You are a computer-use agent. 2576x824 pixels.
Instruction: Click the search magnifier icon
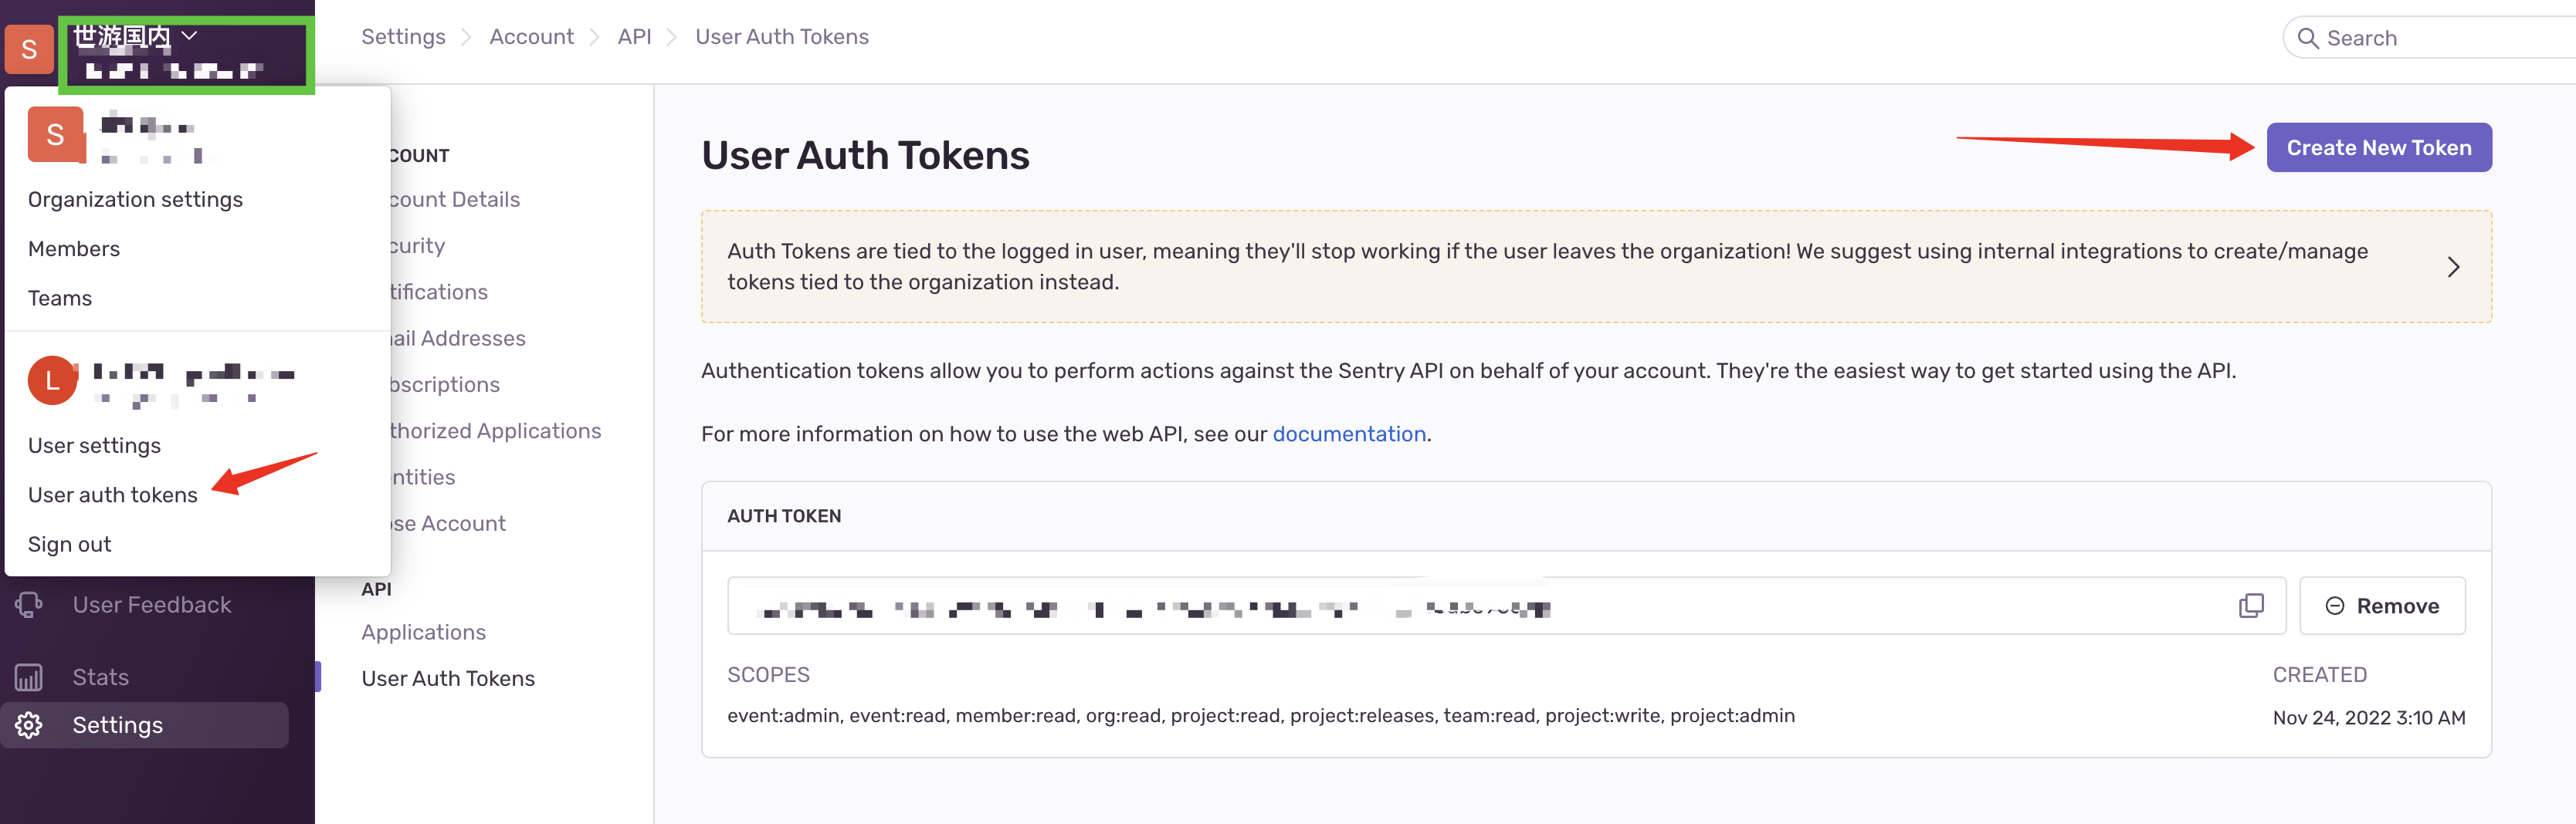(x=2308, y=38)
